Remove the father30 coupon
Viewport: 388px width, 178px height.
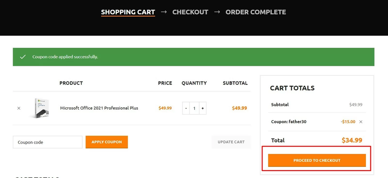tap(361, 122)
